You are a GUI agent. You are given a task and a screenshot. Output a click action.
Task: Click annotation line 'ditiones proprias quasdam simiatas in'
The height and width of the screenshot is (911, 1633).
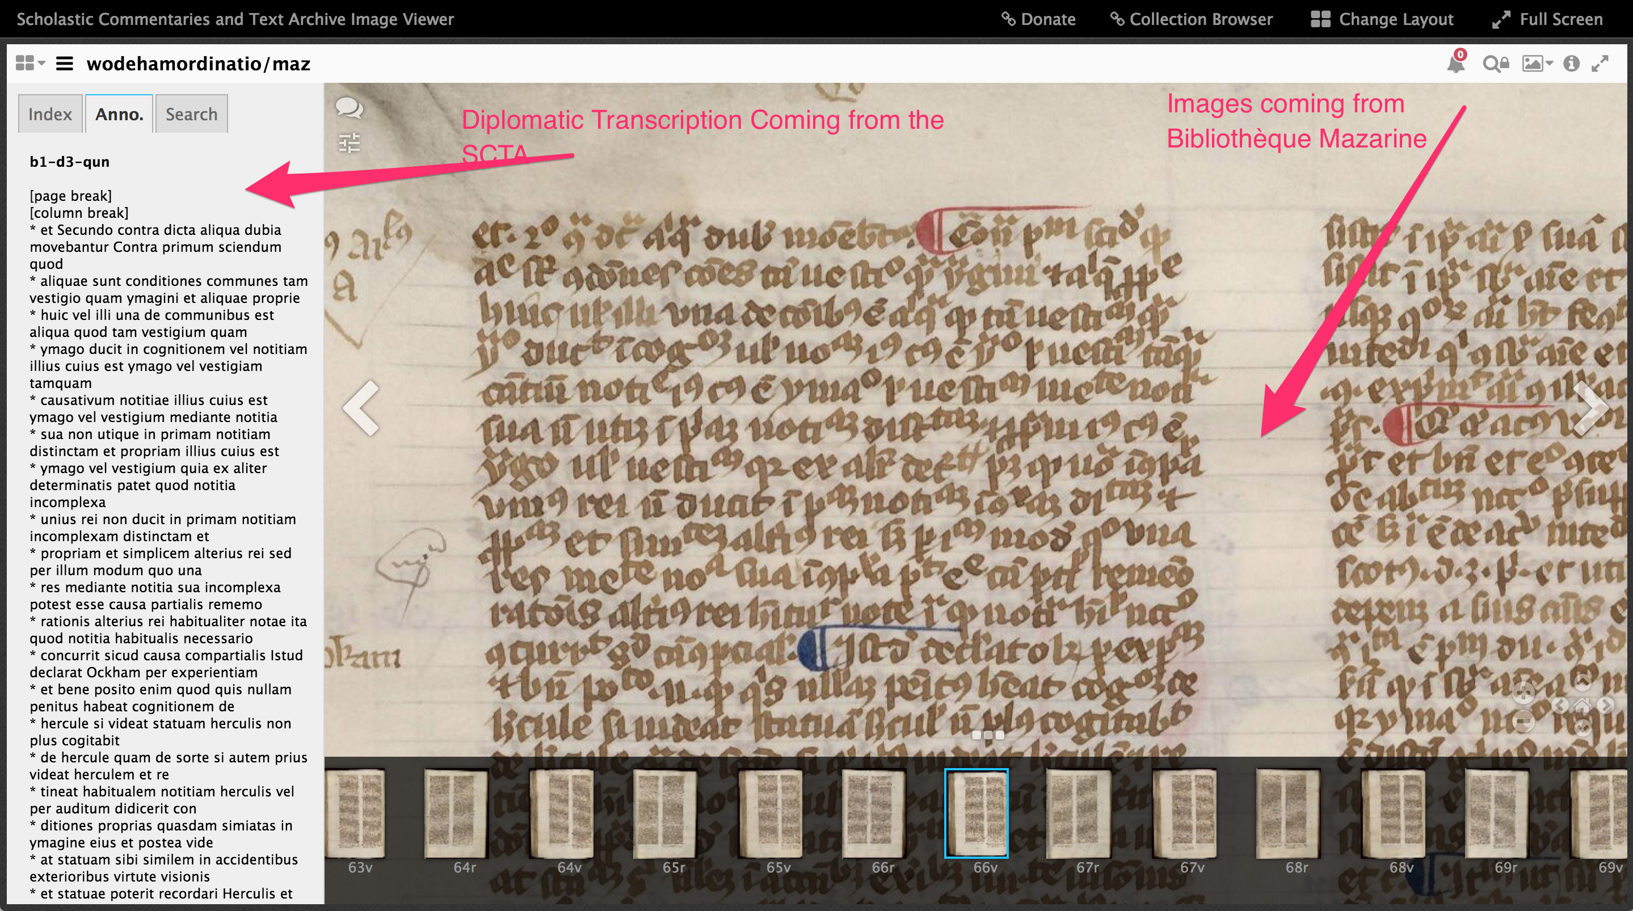point(167,825)
